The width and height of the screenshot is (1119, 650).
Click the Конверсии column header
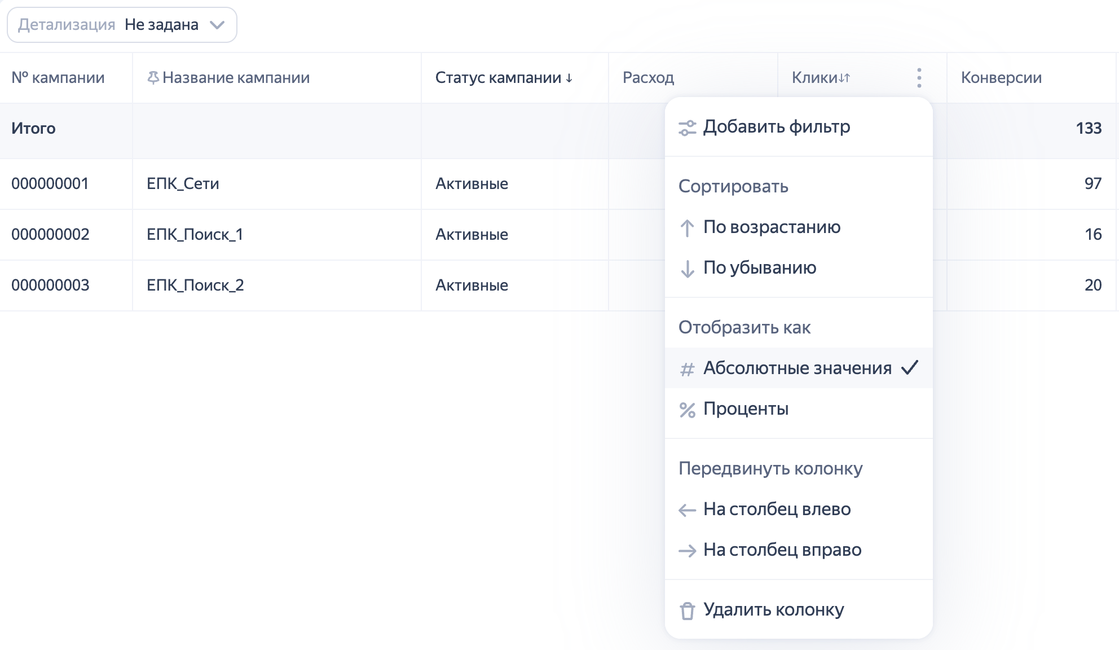[1001, 78]
